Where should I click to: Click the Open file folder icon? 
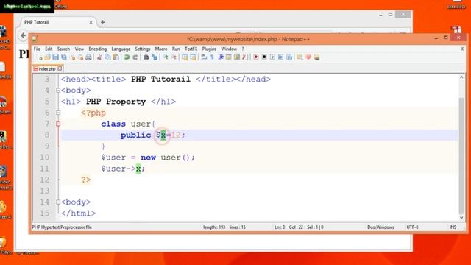[47, 57]
